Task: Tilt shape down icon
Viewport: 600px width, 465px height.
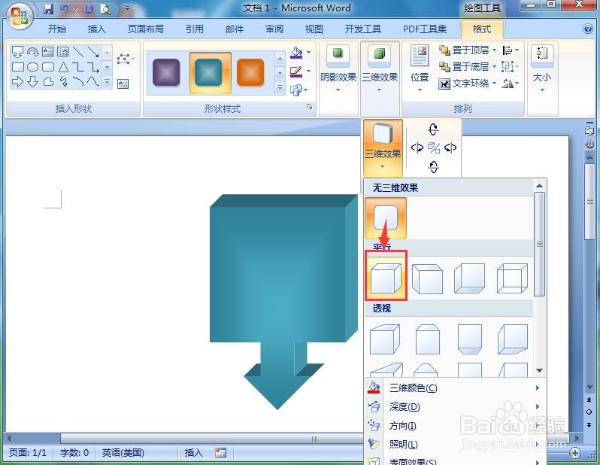Action: pyautogui.click(x=433, y=166)
